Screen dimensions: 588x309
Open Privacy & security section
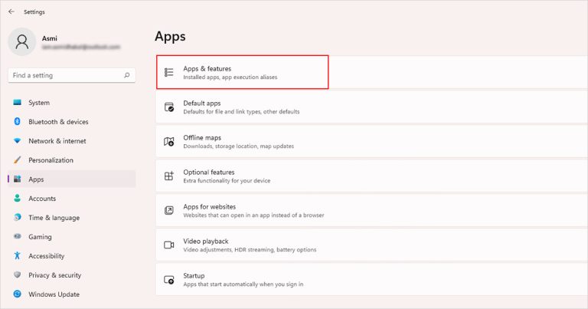tap(54, 275)
